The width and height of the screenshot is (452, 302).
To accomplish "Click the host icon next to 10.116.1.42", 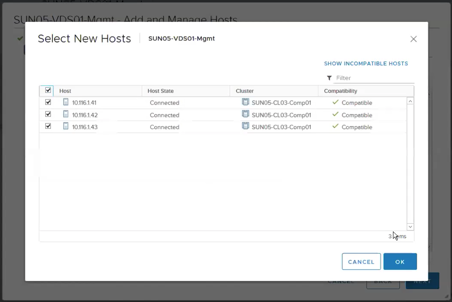I will [x=66, y=114].
